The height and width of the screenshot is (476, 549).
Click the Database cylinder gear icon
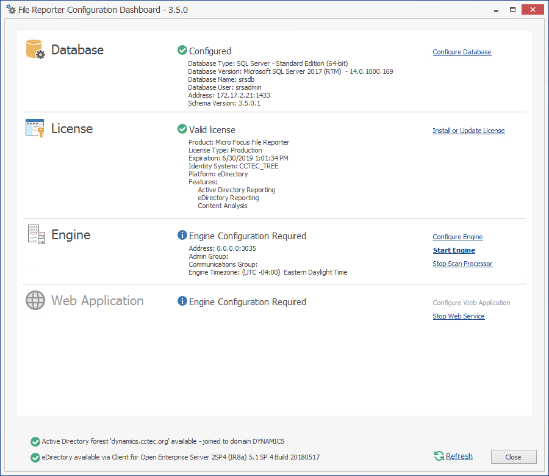click(35, 49)
